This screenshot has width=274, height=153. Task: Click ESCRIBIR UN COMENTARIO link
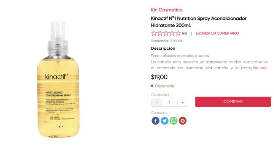(217, 33)
